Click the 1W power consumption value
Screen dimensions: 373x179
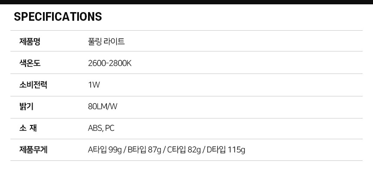click(94, 85)
